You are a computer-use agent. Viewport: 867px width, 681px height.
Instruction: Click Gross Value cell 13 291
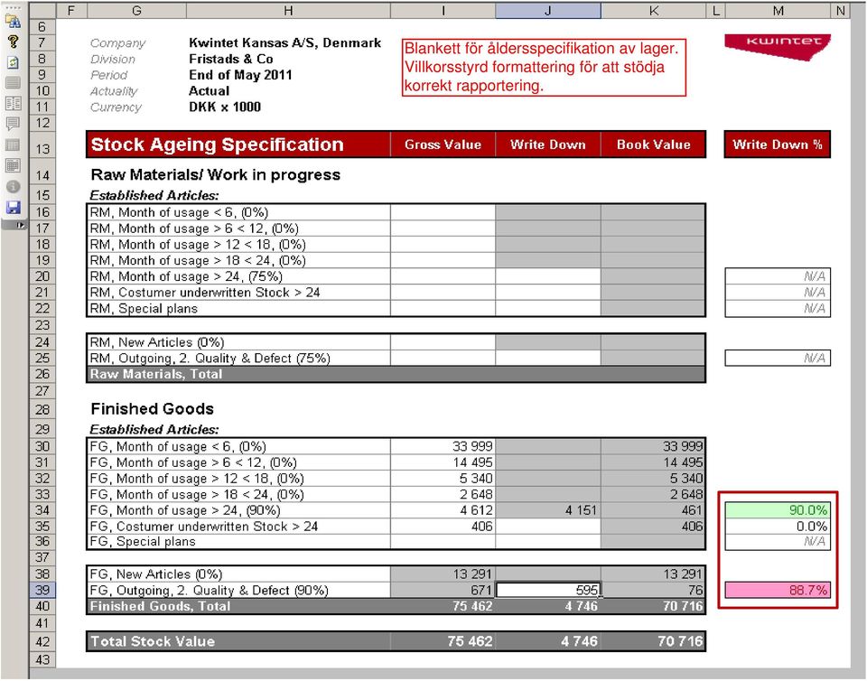point(443,574)
